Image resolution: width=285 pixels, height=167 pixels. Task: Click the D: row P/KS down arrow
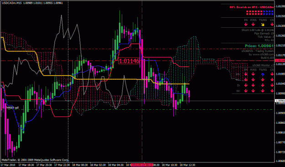pyautogui.click(x=253, y=85)
